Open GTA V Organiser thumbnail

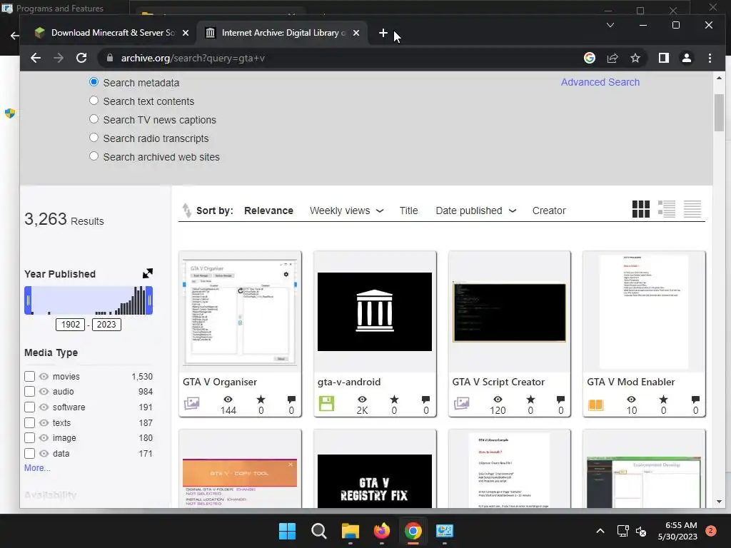click(240, 312)
